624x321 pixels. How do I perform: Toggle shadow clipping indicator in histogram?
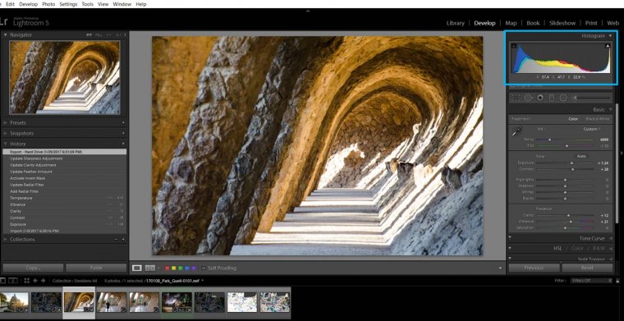click(x=513, y=46)
